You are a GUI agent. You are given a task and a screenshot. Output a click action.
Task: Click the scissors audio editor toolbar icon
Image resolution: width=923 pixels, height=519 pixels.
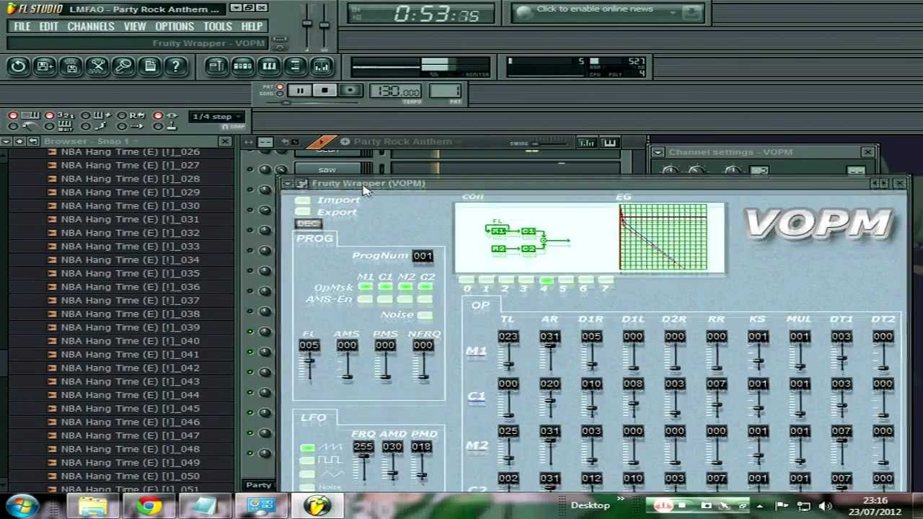(97, 66)
